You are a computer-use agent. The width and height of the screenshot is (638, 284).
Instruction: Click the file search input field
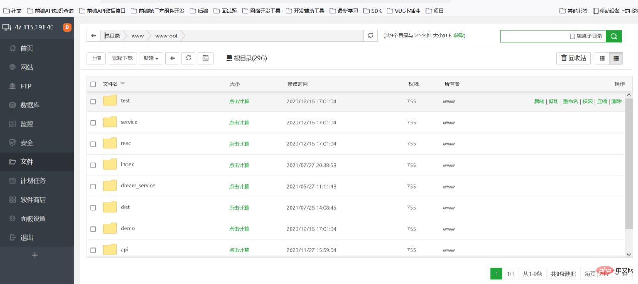[534, 36]
